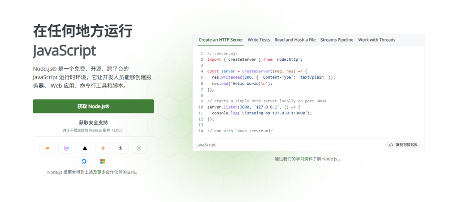This screenshot has height=202, width=459.
Task: Switch to the Write Tests tab
Action: 259,40
